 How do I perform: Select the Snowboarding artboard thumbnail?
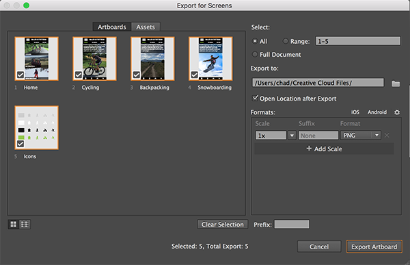(210, 58)
